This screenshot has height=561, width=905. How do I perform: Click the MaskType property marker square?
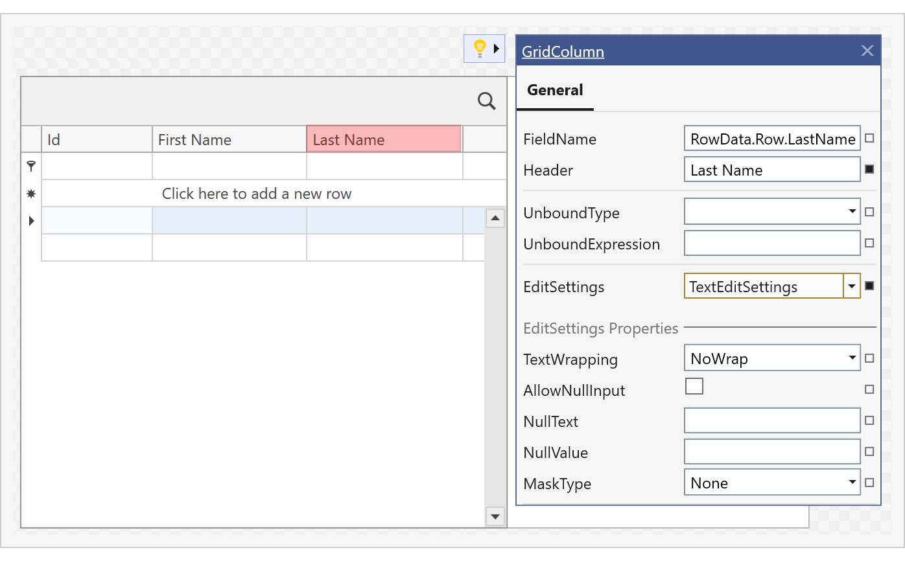(x=869, y=483)
